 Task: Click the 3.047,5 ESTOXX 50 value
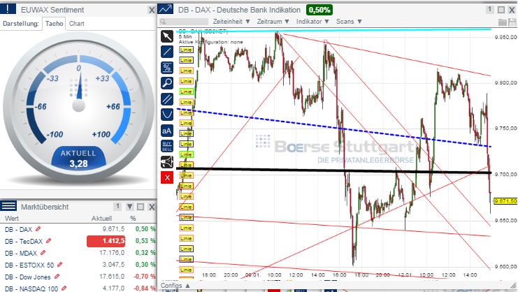pyautogui.click(x=113, y=265)
